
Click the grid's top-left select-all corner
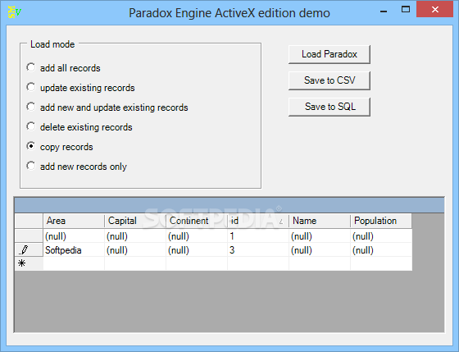click(29, 221)
